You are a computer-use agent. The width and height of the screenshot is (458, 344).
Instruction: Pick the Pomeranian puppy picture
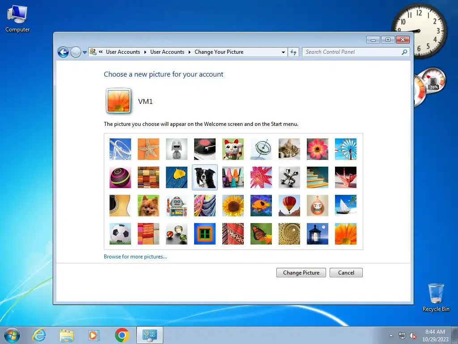click(x=148, y=206)
